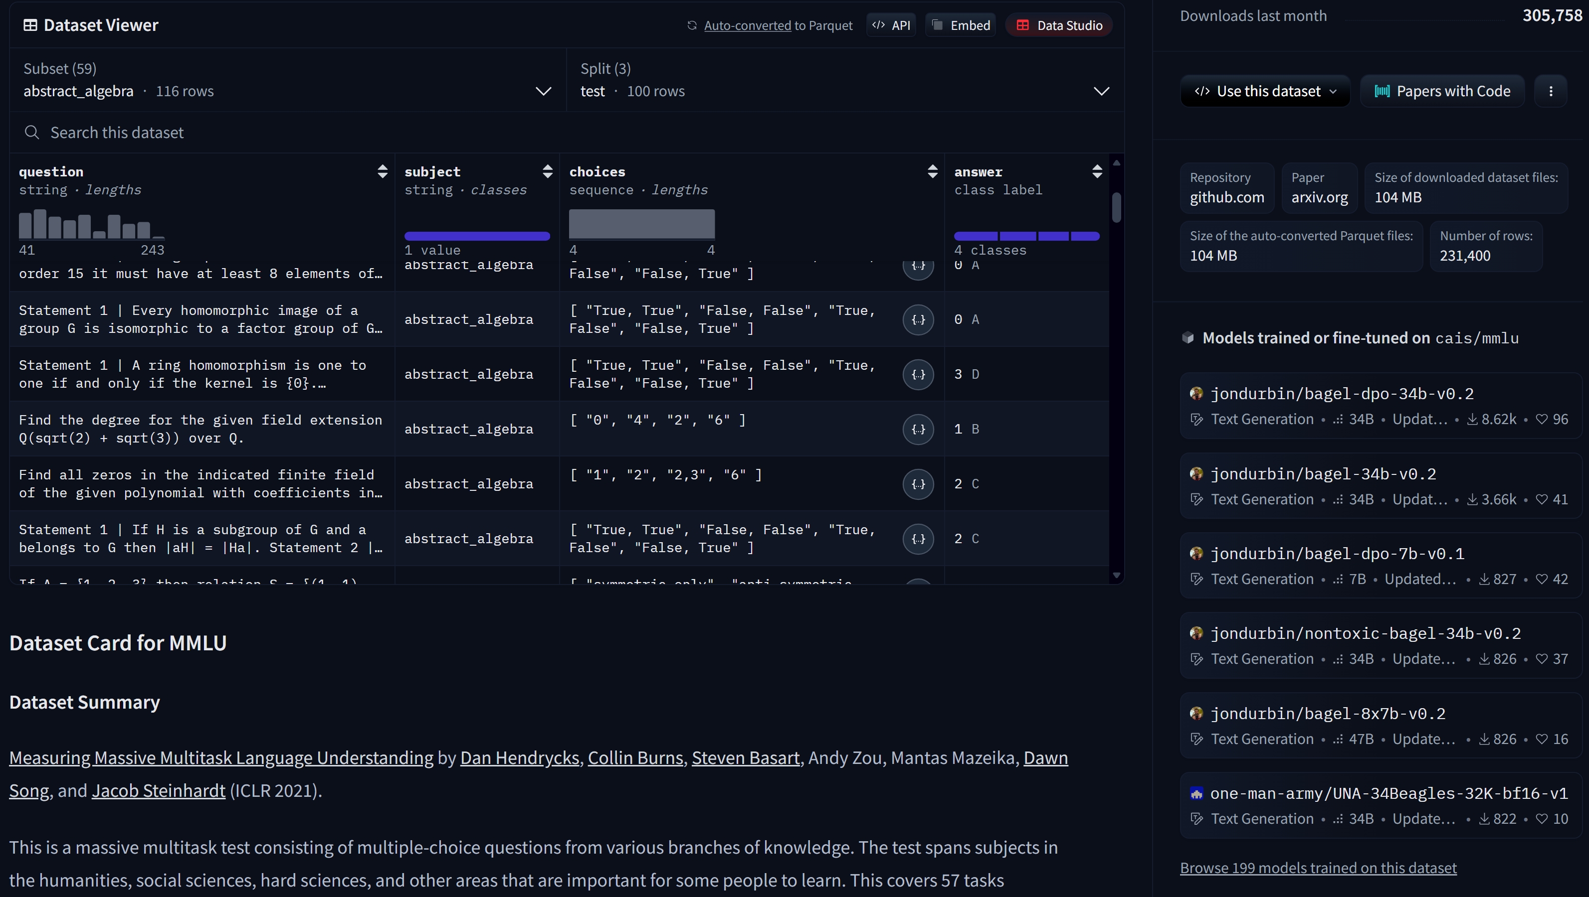Viewport: 1589px width, 897px height.
Task: Click the subject column sort icon
Action: (x=547, y=171)
